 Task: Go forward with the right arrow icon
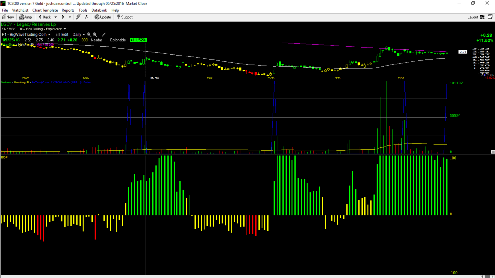[x=63, y=17]
